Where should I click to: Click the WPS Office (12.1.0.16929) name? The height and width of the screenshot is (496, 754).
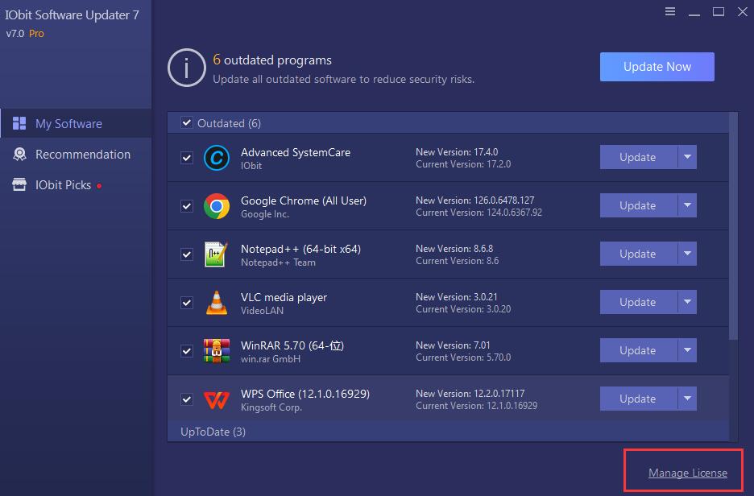pyautogui.click(x=304, y=394)
